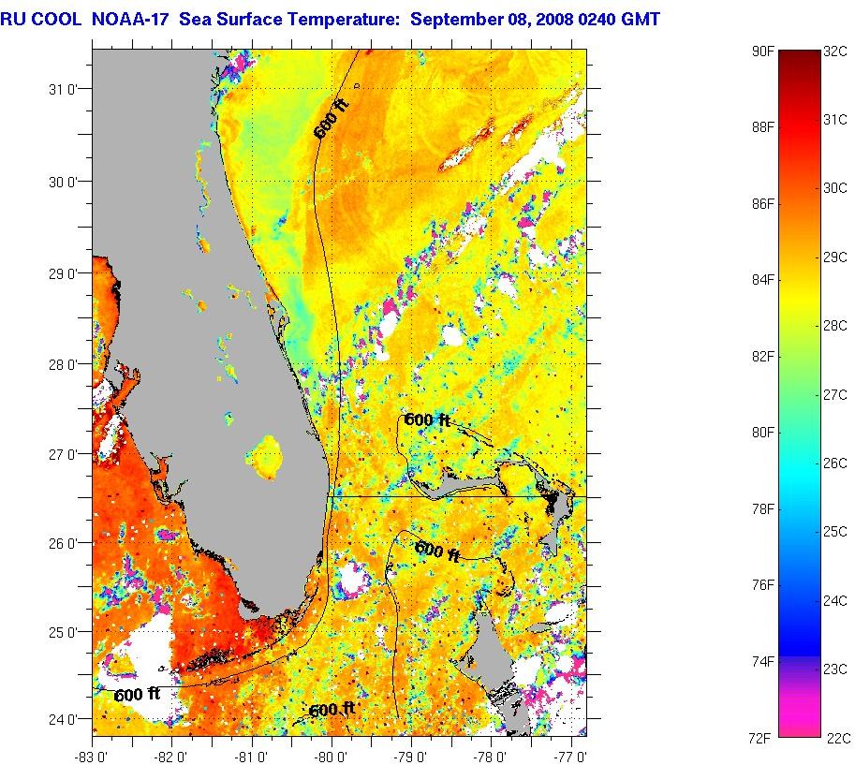Click the '-77 0'' longitude label
855x765 pixels.
pyautogui.click(x=570, y=757)
